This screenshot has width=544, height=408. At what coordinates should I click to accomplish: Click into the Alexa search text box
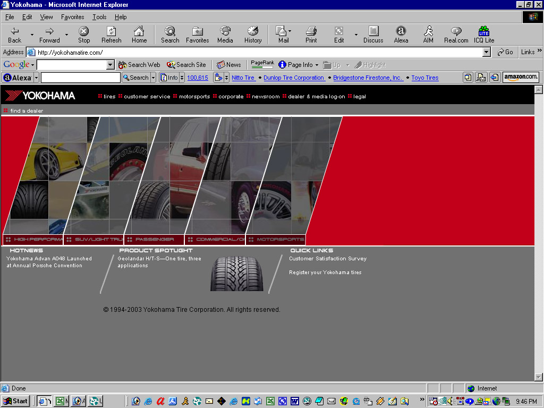81,78
